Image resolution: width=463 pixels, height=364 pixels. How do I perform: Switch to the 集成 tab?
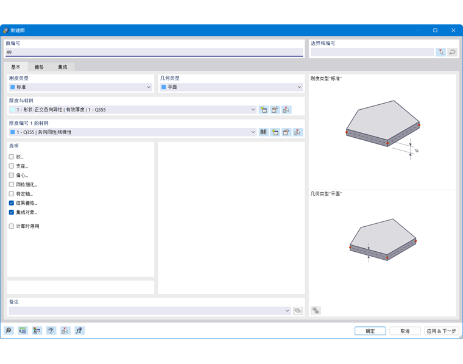(x=63, y=67)
